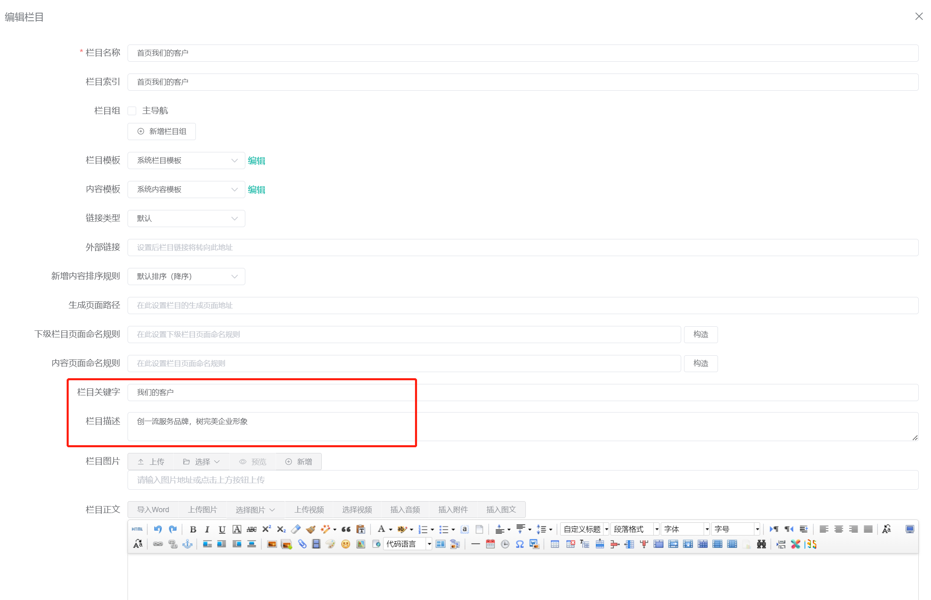931x600 pixels.
Task: Toggle italic formatting button
Action: tap(207, 529)
